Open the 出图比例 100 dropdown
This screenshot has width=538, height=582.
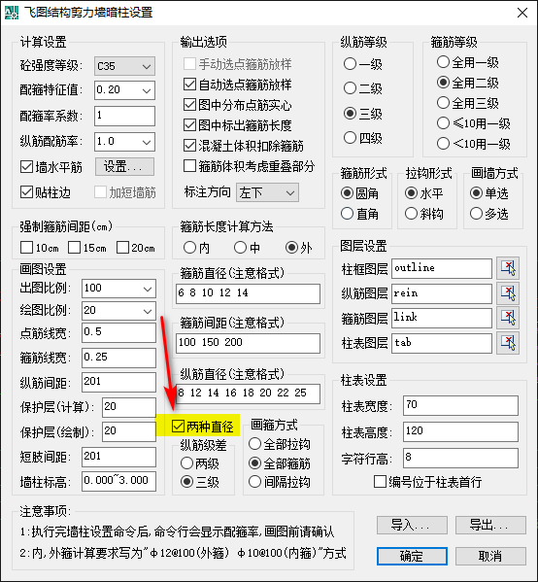pyautogui.click(x=118, y=289)
